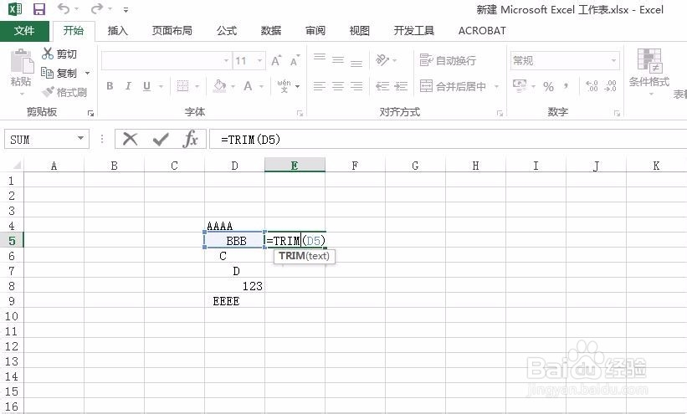
Task: Click the decrease indent icon
Action: point(382,86)
